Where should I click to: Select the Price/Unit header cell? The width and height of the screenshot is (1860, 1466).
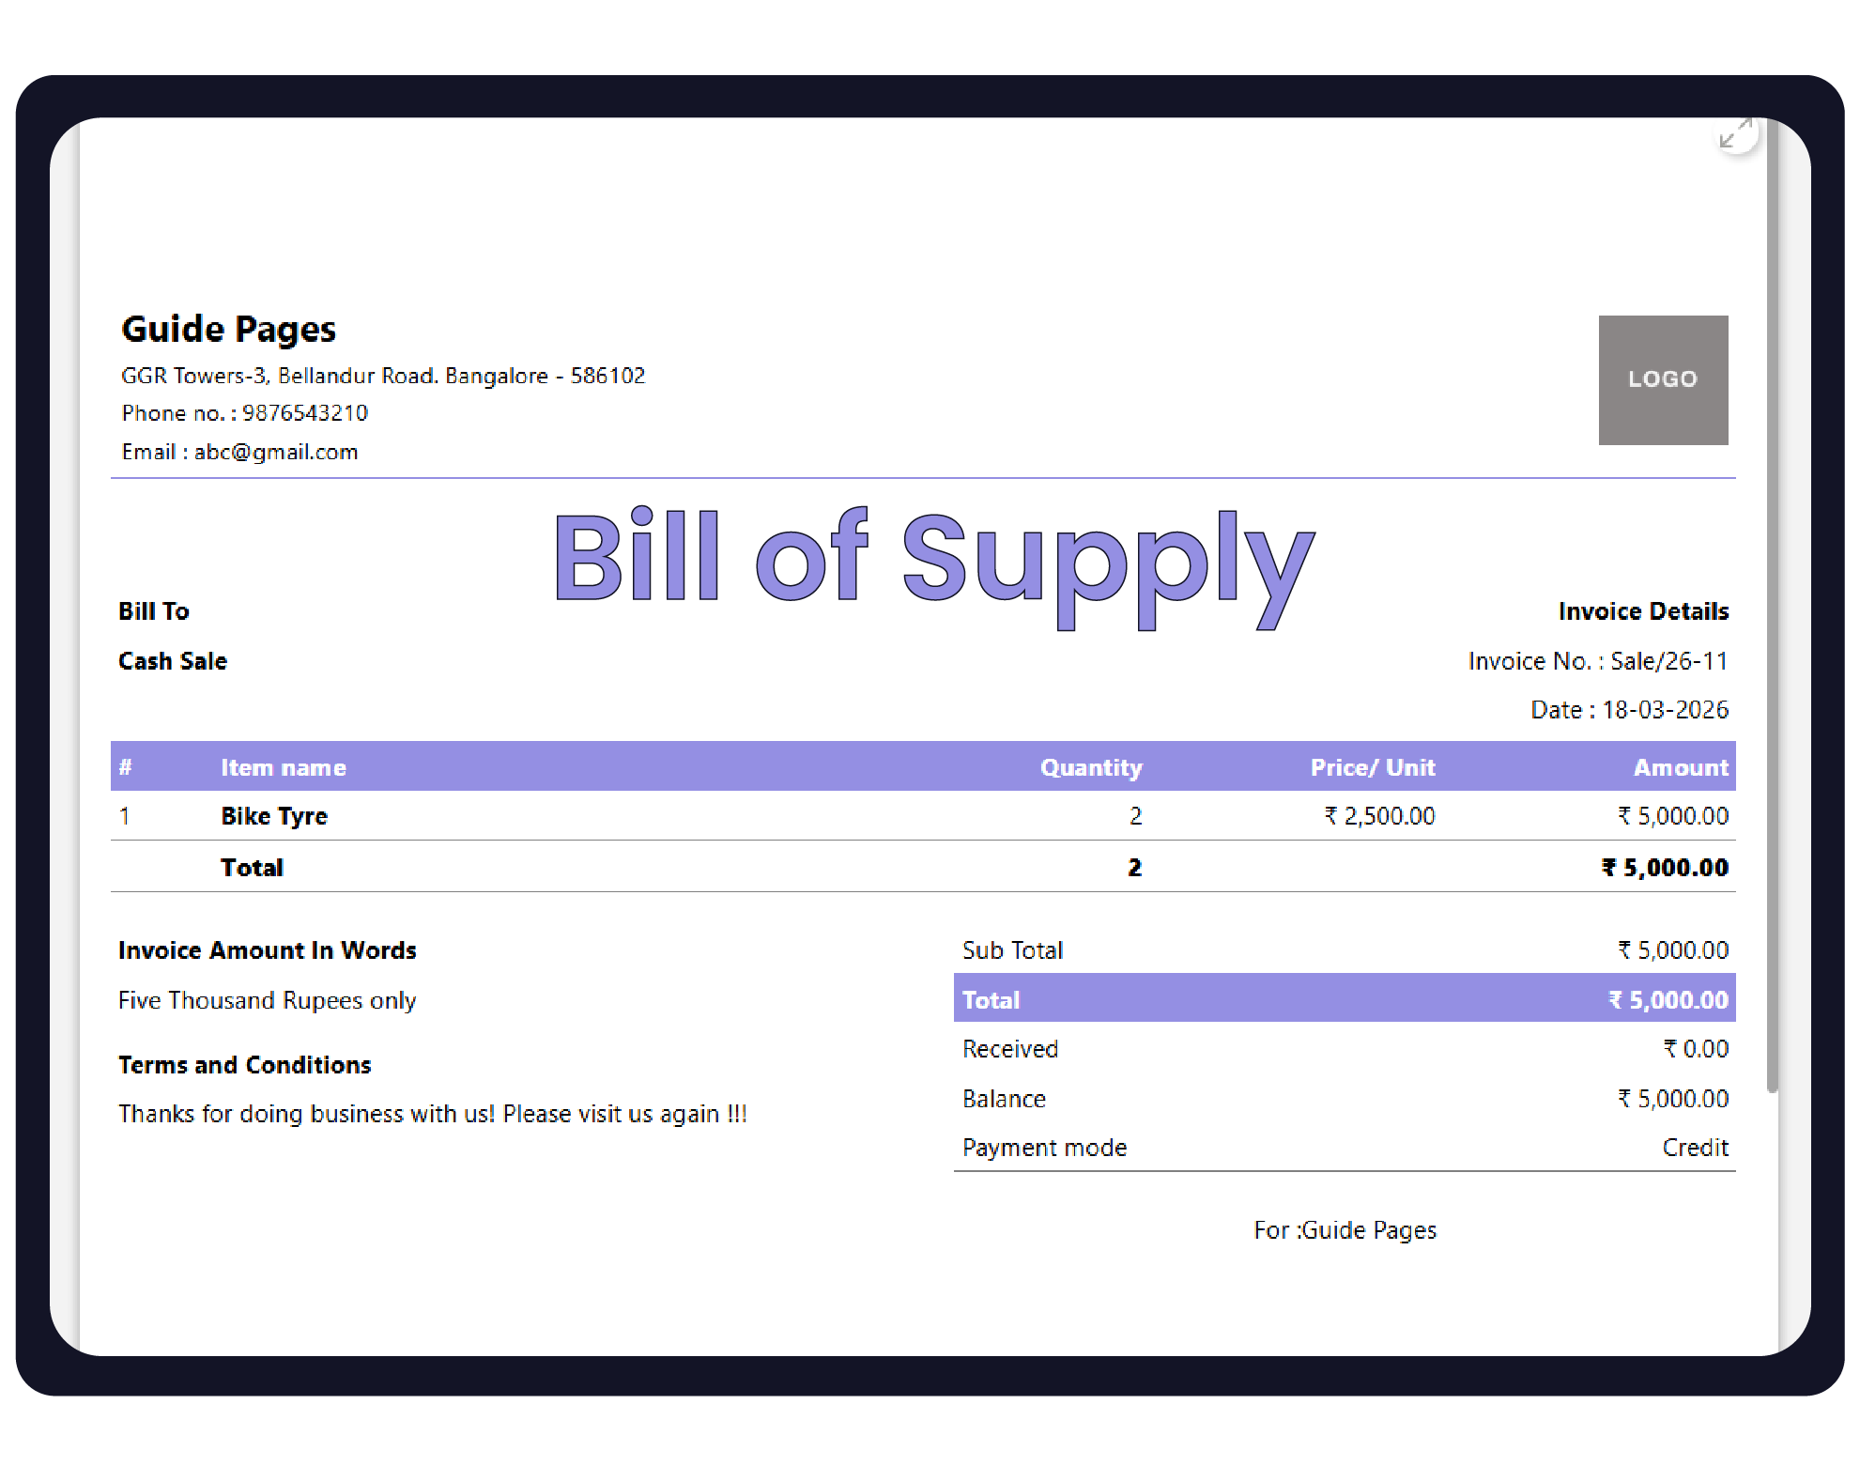click(1372, 766)
